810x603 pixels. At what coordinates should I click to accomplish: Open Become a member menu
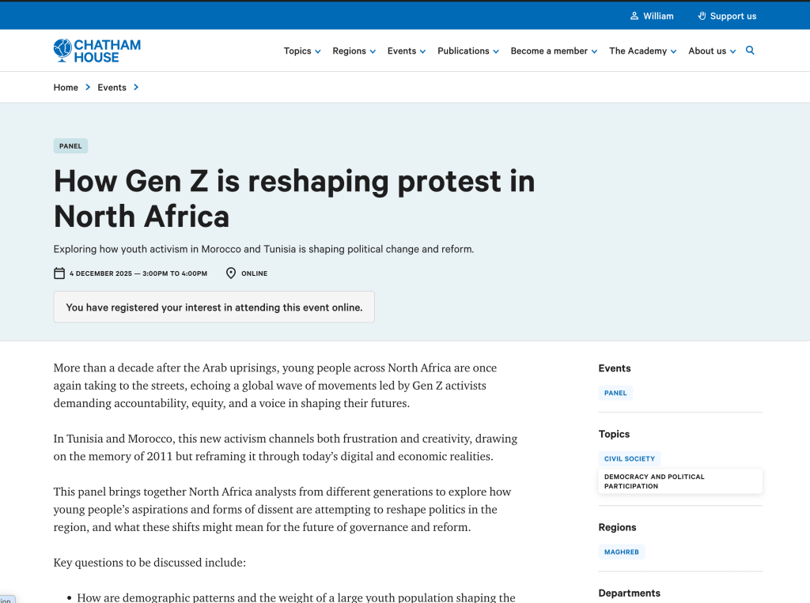click(554, 51)
